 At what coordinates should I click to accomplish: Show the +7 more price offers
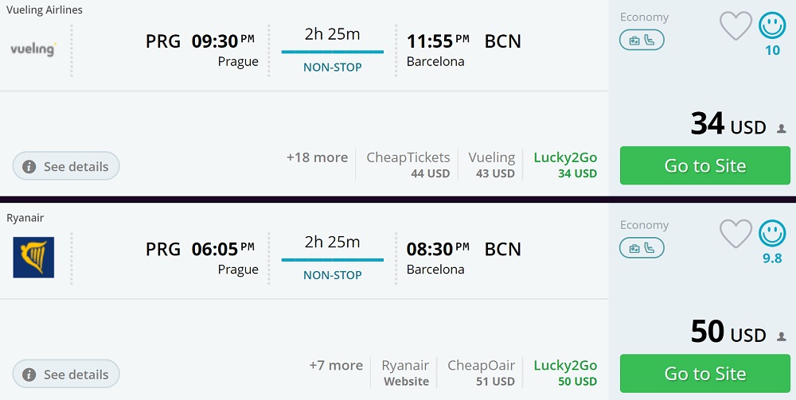pyautogui.click(x=336, y=365)
